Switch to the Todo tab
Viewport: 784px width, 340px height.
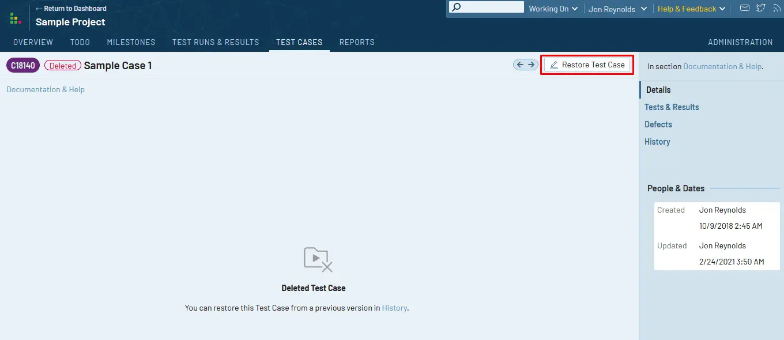[80, 42]
